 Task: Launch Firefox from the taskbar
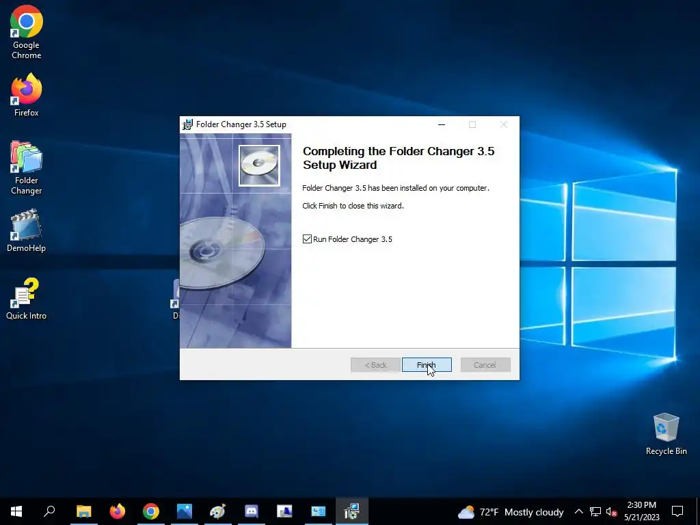tap(118, 511)
